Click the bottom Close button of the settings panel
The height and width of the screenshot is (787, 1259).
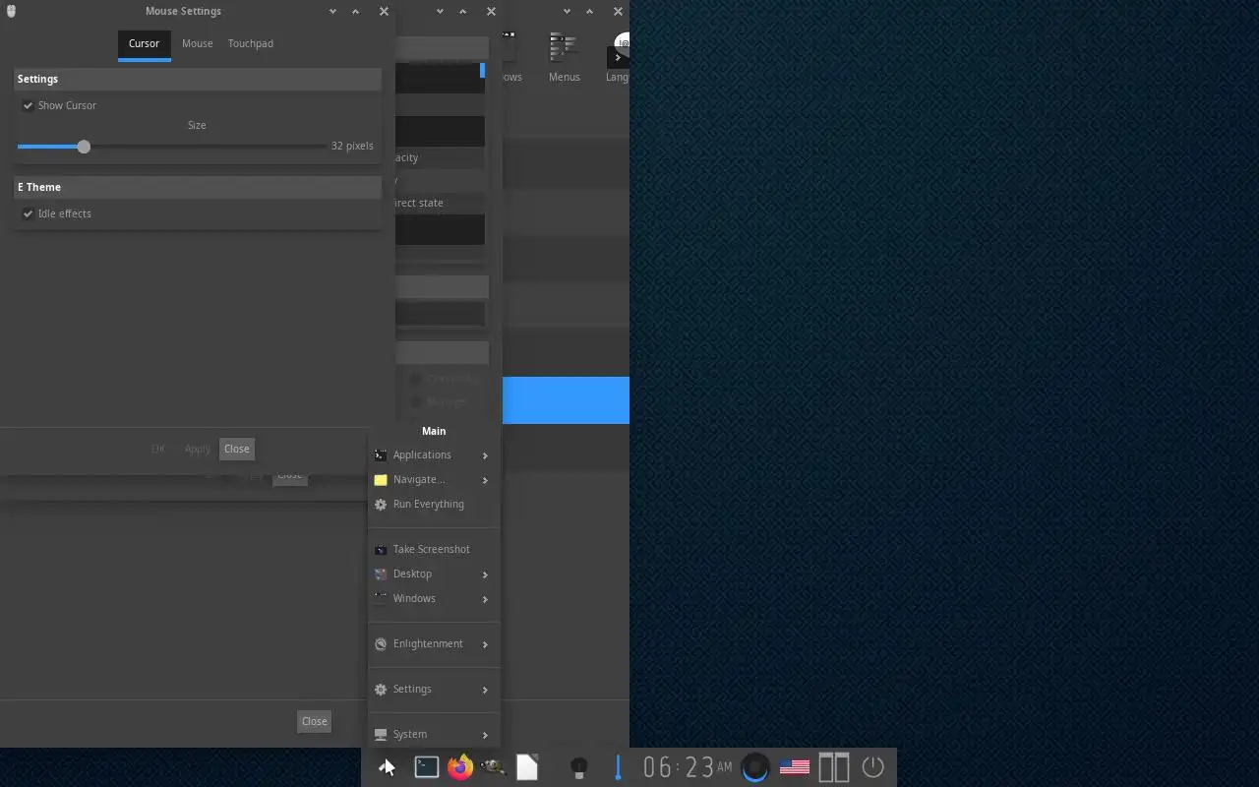tap(315, 721)
